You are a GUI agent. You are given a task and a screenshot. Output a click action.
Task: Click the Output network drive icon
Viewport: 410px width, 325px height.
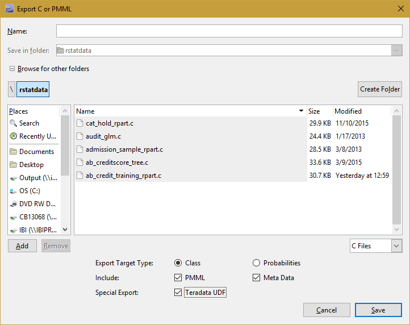tap(13, 178)
